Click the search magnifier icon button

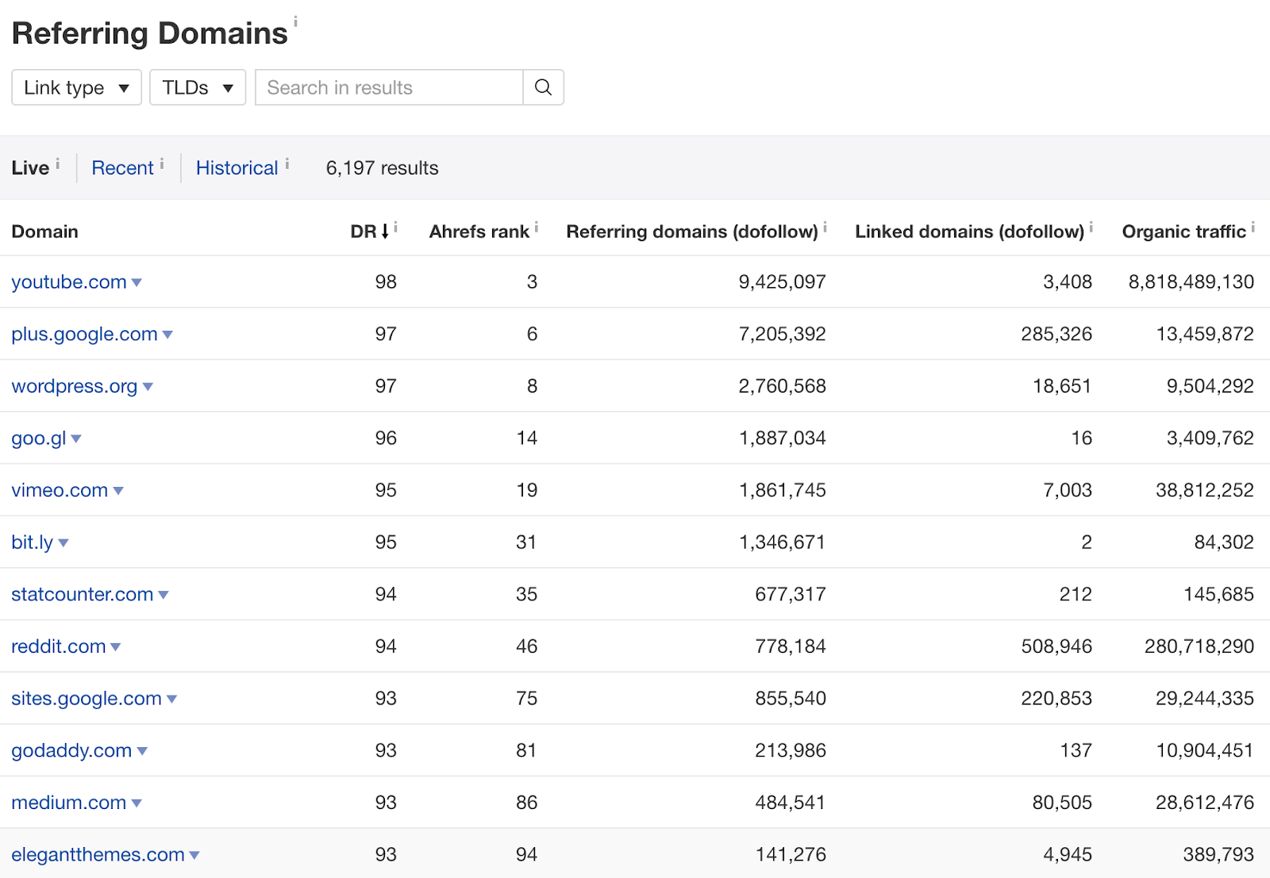(543, 87)
